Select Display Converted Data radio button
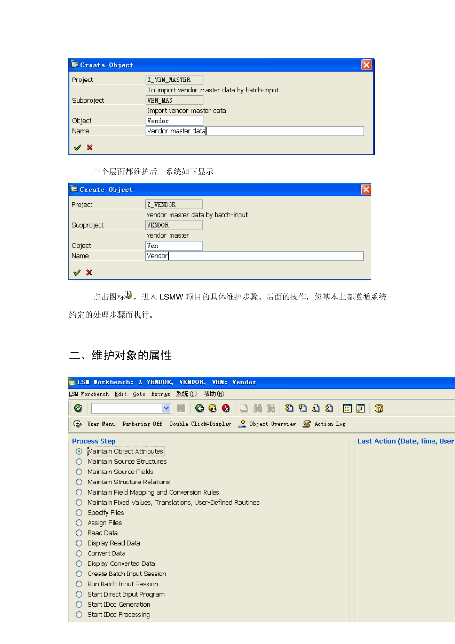 point(79,563)
